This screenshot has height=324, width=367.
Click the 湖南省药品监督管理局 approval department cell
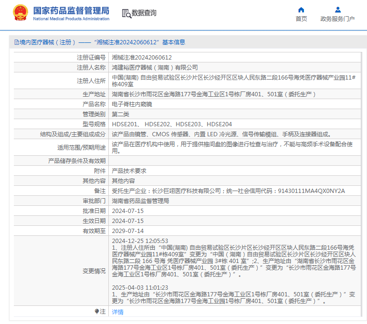point(140,201)
